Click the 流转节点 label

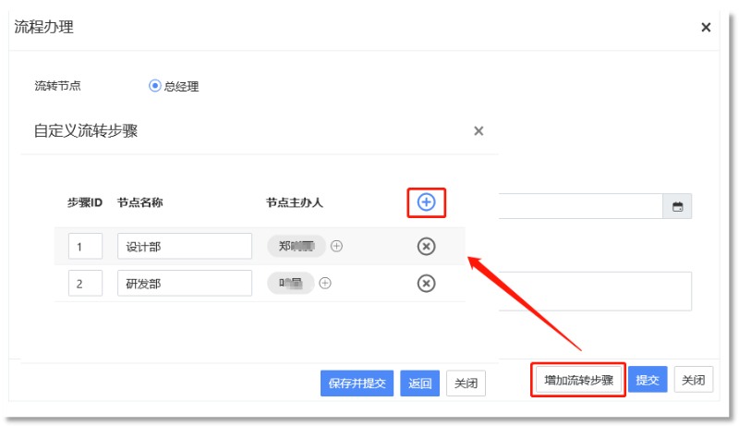[x=57, y=86]
